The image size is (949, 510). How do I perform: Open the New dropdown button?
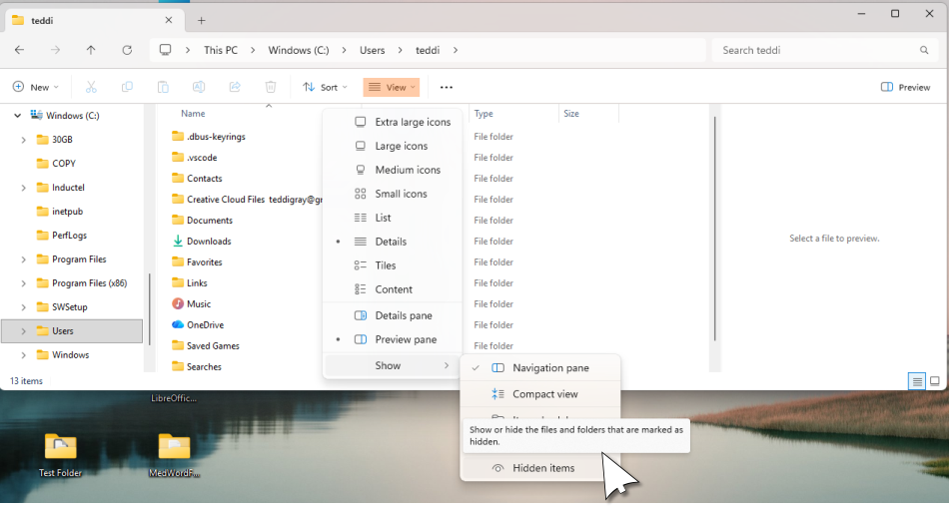(36, 87)
